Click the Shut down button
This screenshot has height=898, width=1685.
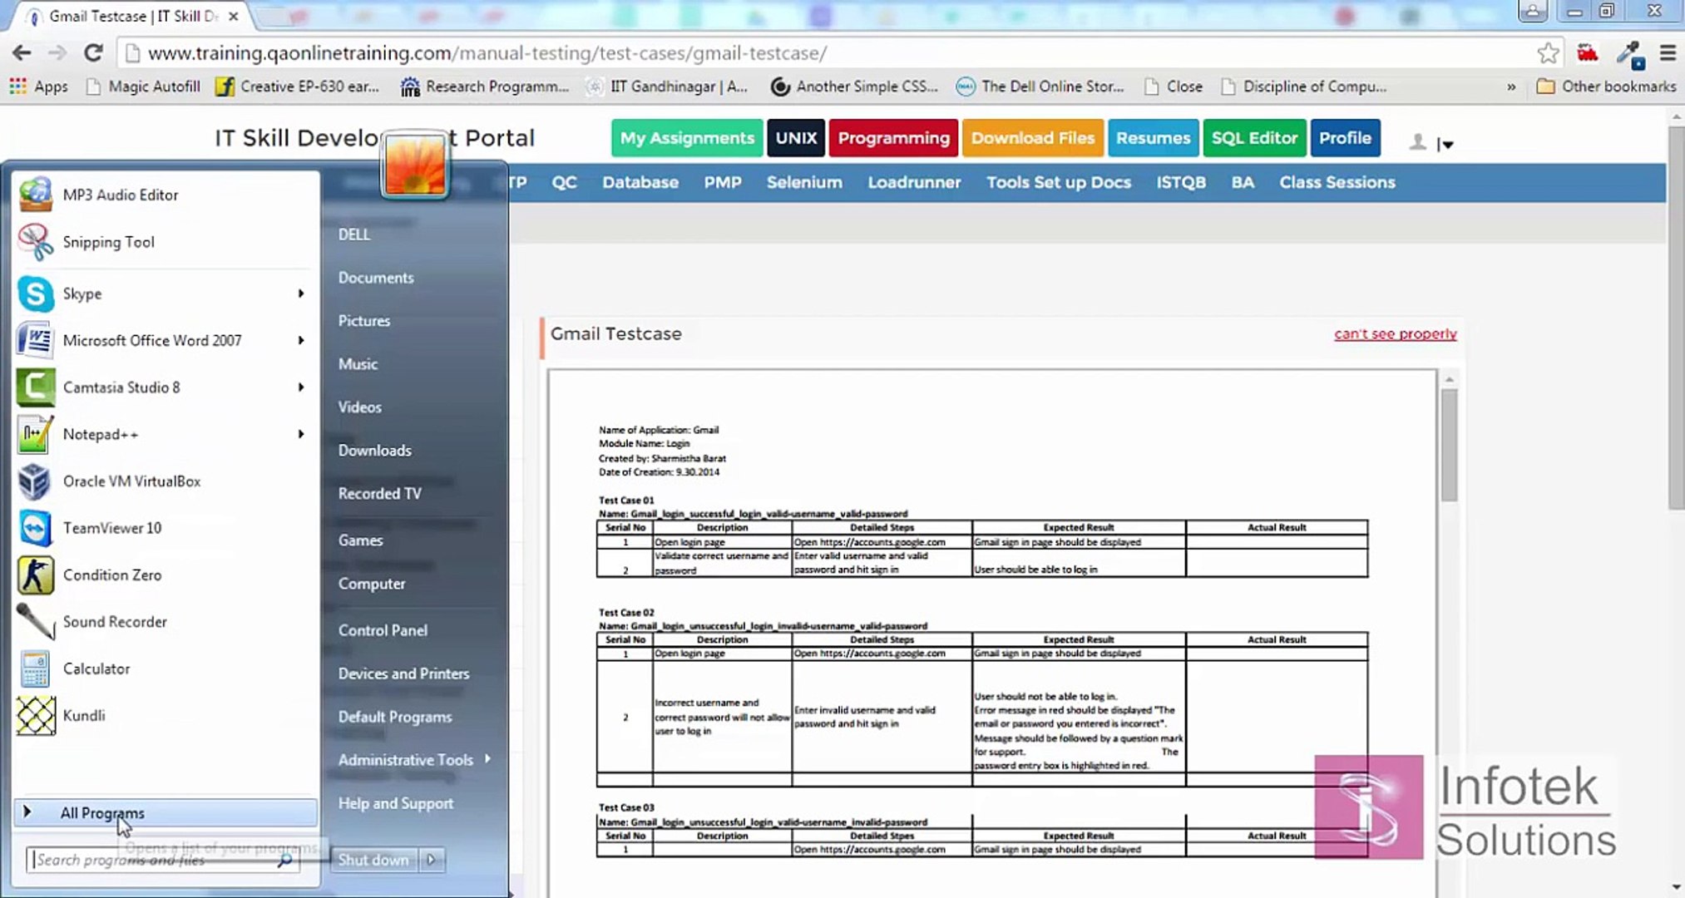(x=373, y=860)
